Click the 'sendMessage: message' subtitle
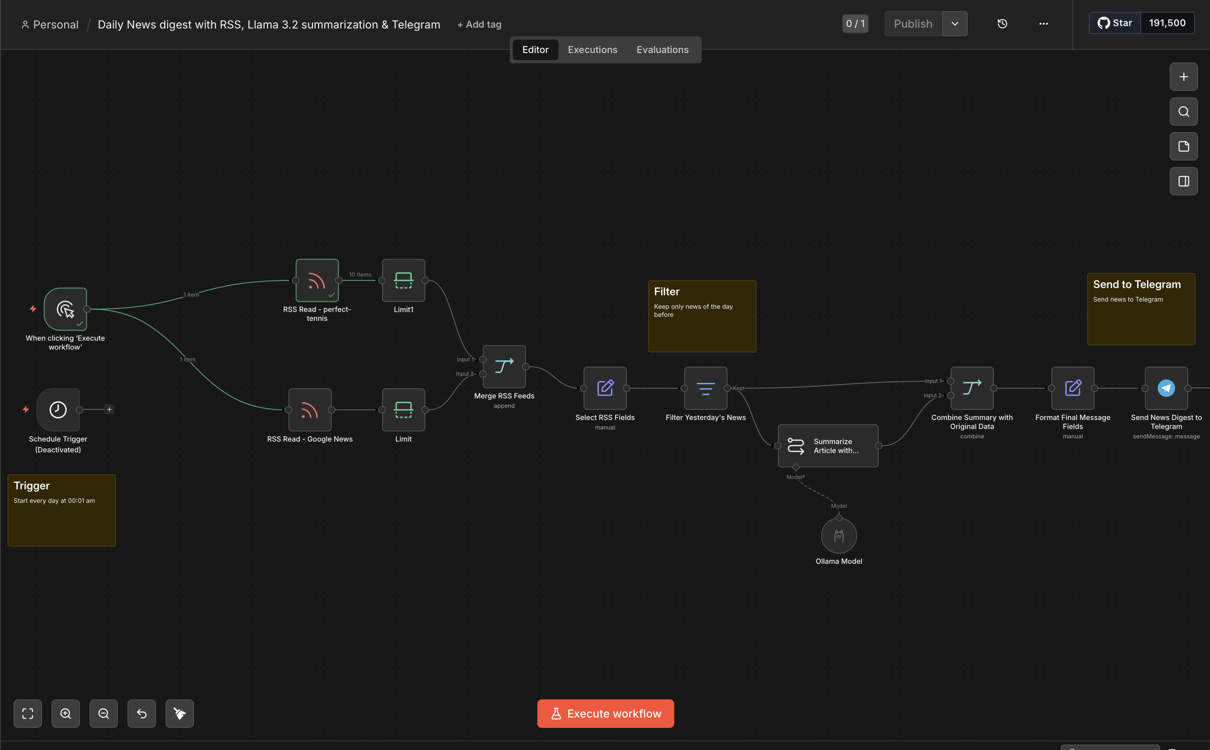1210x750 pixels. tap(1166, 436)
